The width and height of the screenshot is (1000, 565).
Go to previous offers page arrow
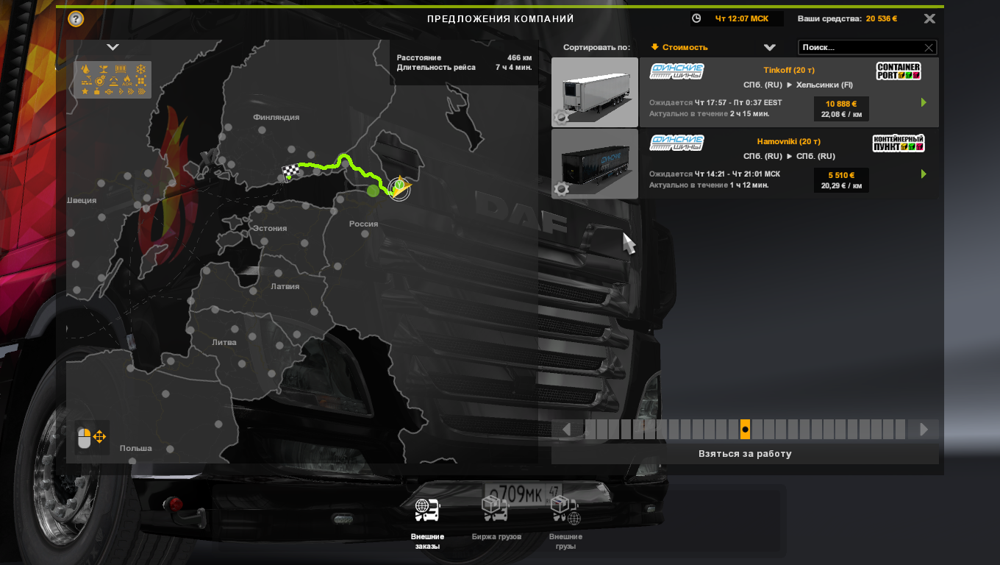point(566,429)
